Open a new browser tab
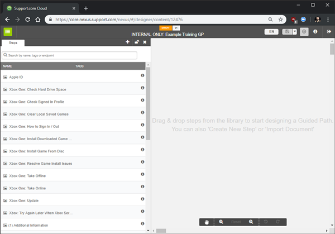This screenshot has width=335, height=234. (x=86, y=8)
